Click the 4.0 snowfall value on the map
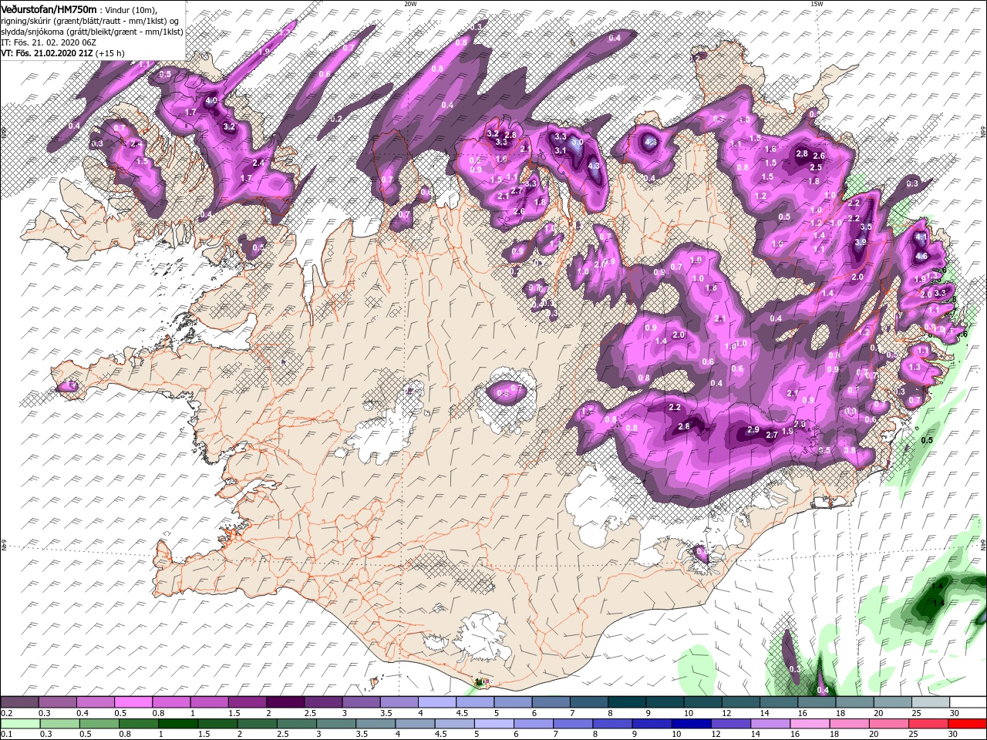The height and width of the screenshot is (740, 987). [211, 101]
